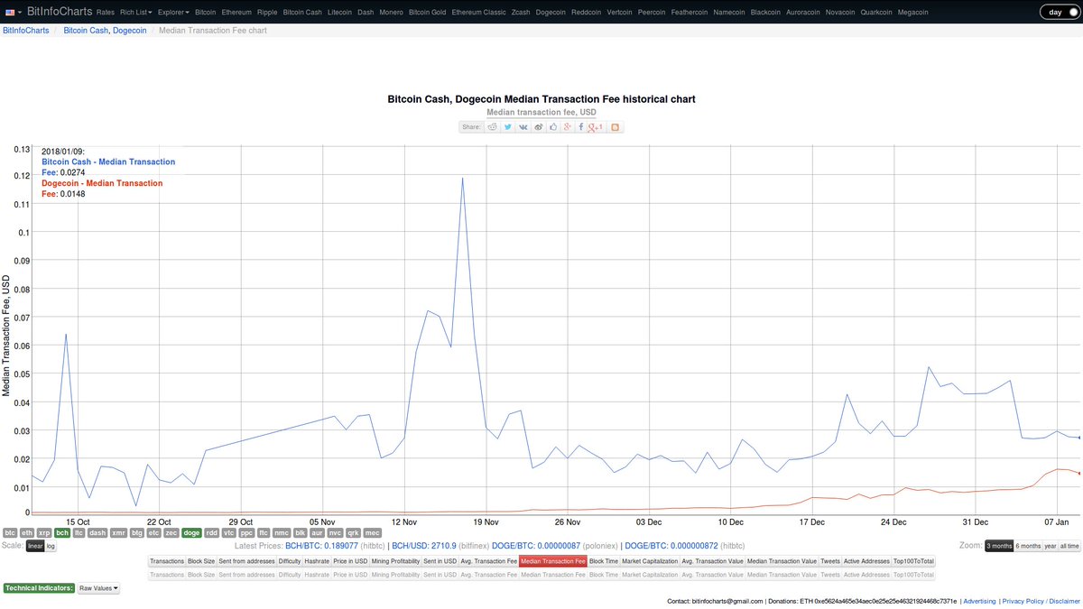Viewport: 1083px width, 609px height.
Task: Open Ethereum Classic in navbar
Action: (478, 13)
